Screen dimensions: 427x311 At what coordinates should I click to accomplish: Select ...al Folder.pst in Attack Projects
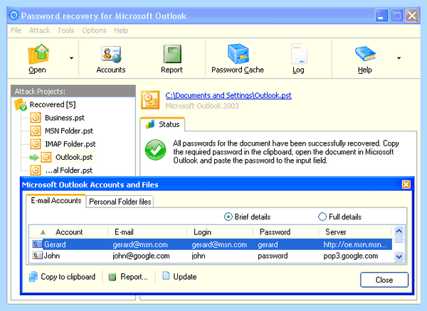69,170
